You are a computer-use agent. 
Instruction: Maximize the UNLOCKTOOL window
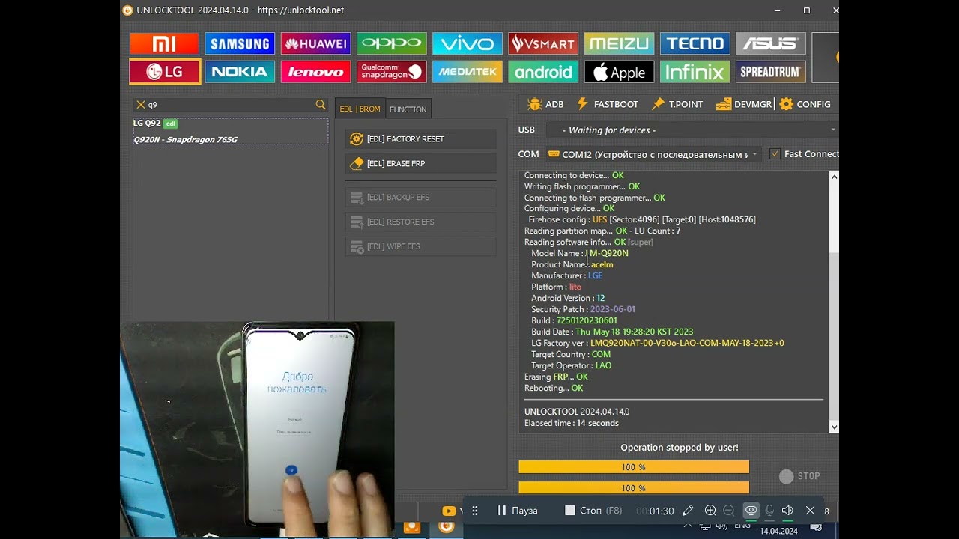coord(807,10)
